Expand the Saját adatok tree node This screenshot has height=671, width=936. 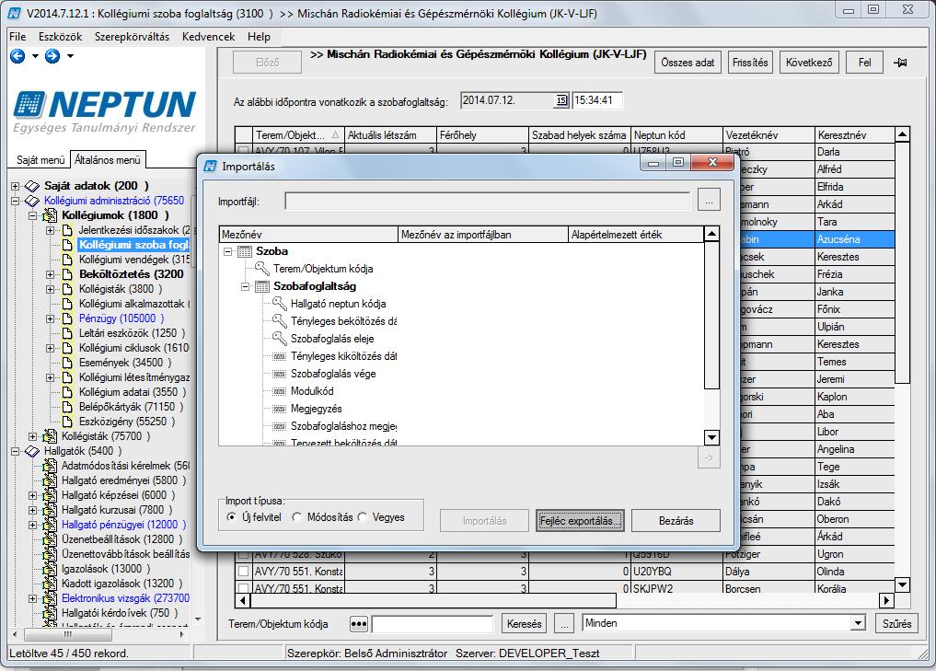point(15,186)
